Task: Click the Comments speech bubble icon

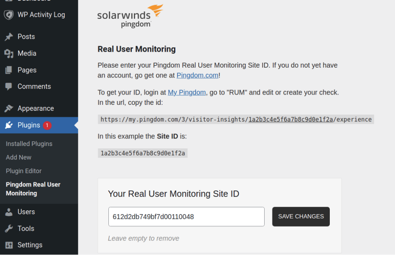Action: tap(9, 87)
